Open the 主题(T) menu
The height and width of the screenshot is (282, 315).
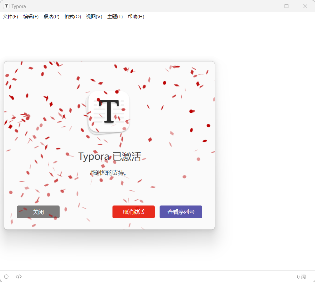coord(115,17)
